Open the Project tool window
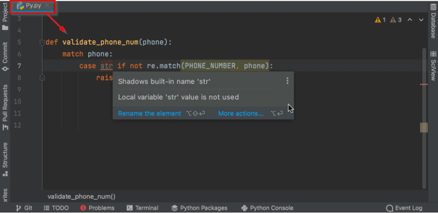Viewport: 438px width, 213px height. 5,16
